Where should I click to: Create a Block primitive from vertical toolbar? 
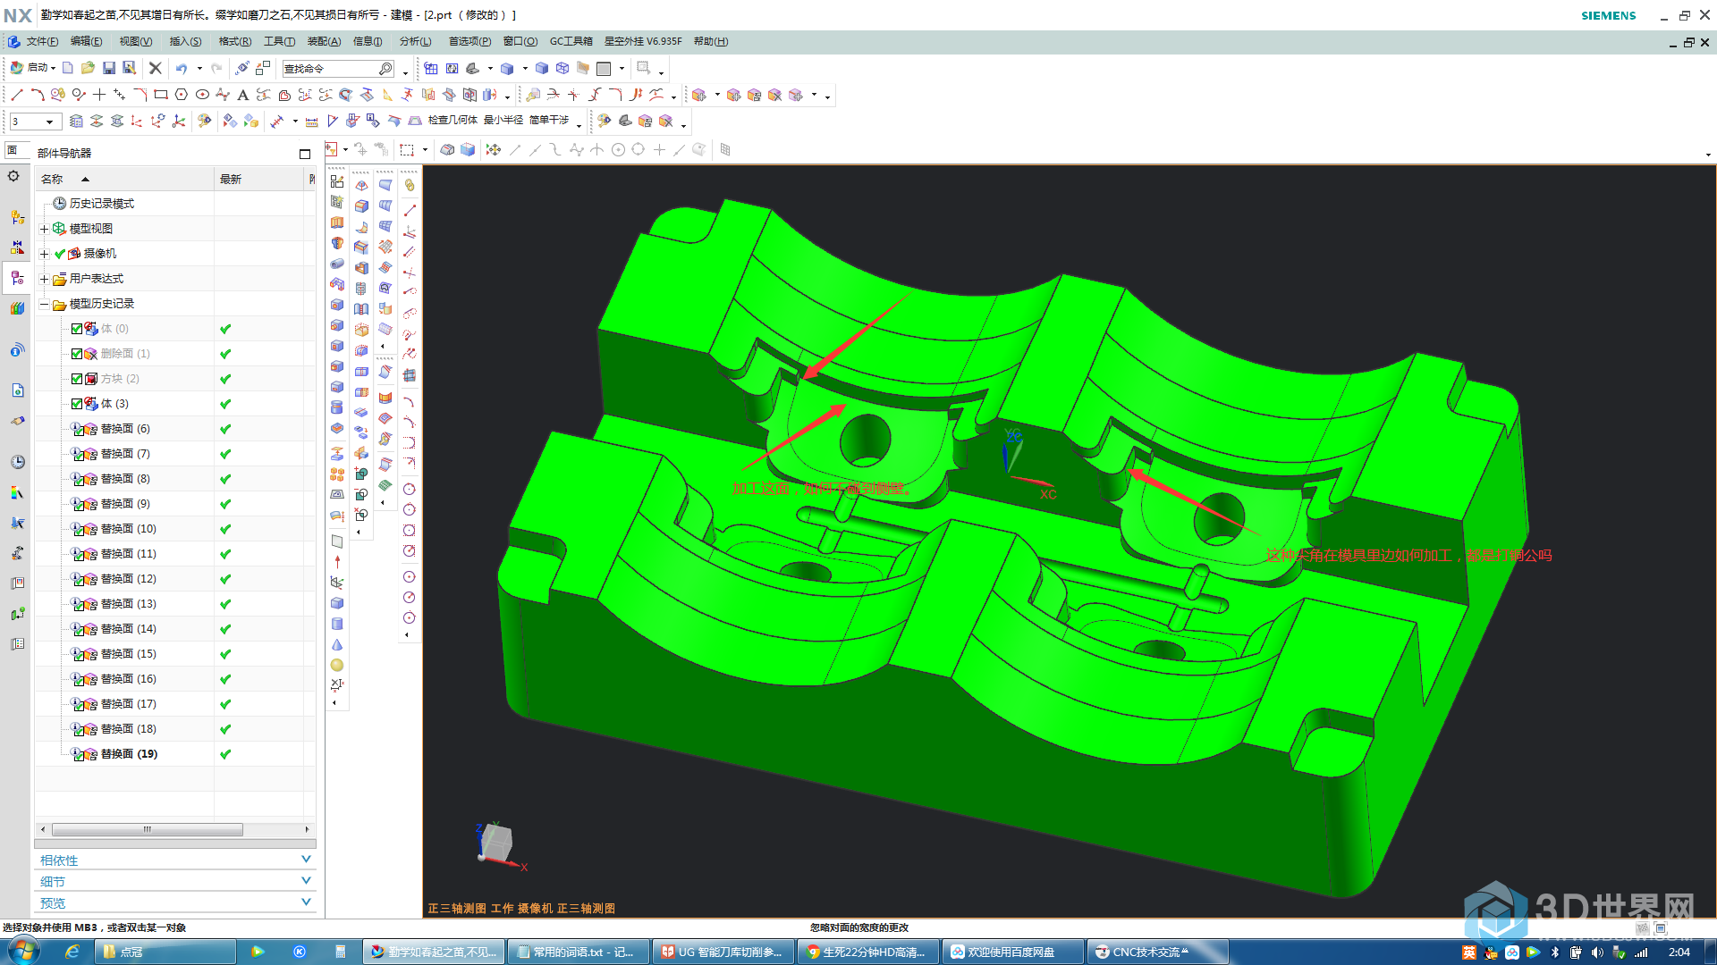coord(337,603)
